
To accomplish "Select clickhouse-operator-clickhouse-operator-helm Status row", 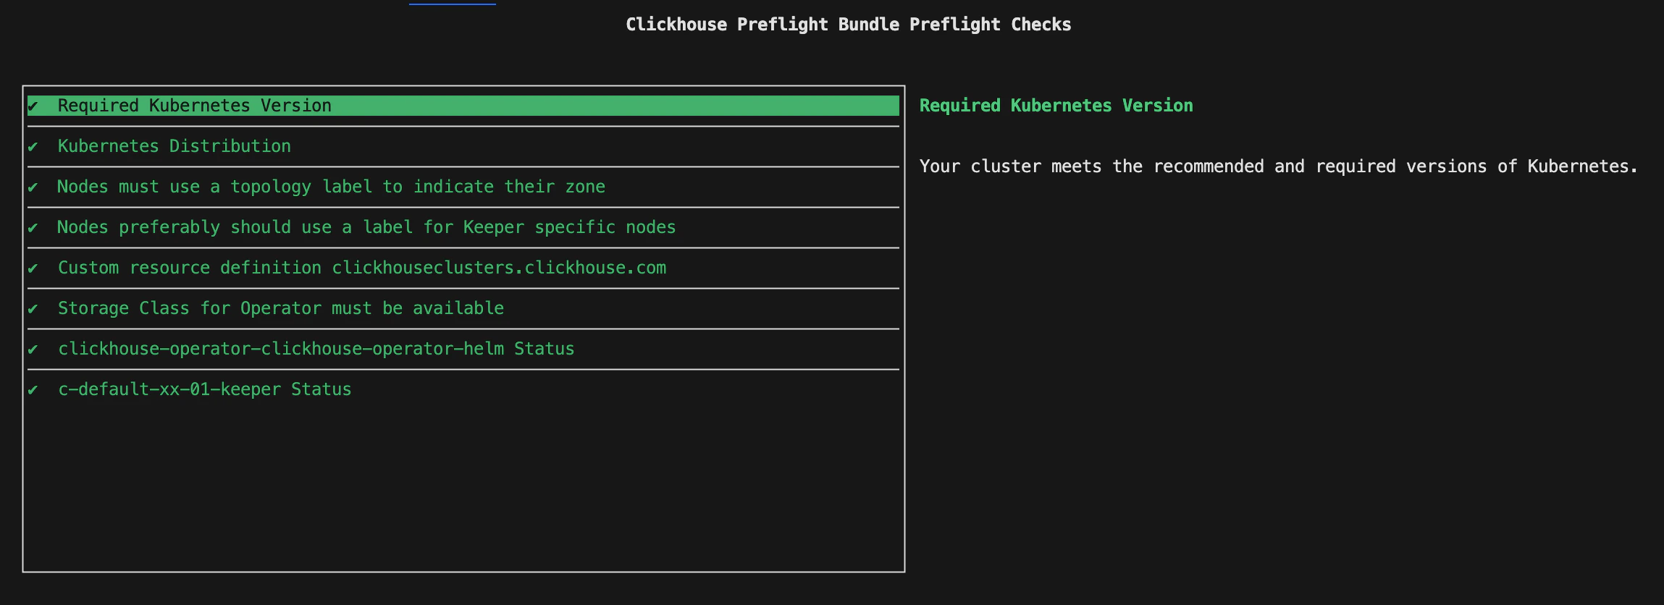I will pos(463,349).
